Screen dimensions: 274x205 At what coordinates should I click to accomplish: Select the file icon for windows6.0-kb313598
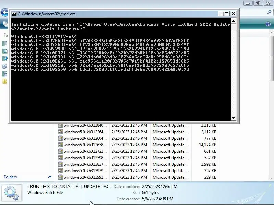pos(60,158)
